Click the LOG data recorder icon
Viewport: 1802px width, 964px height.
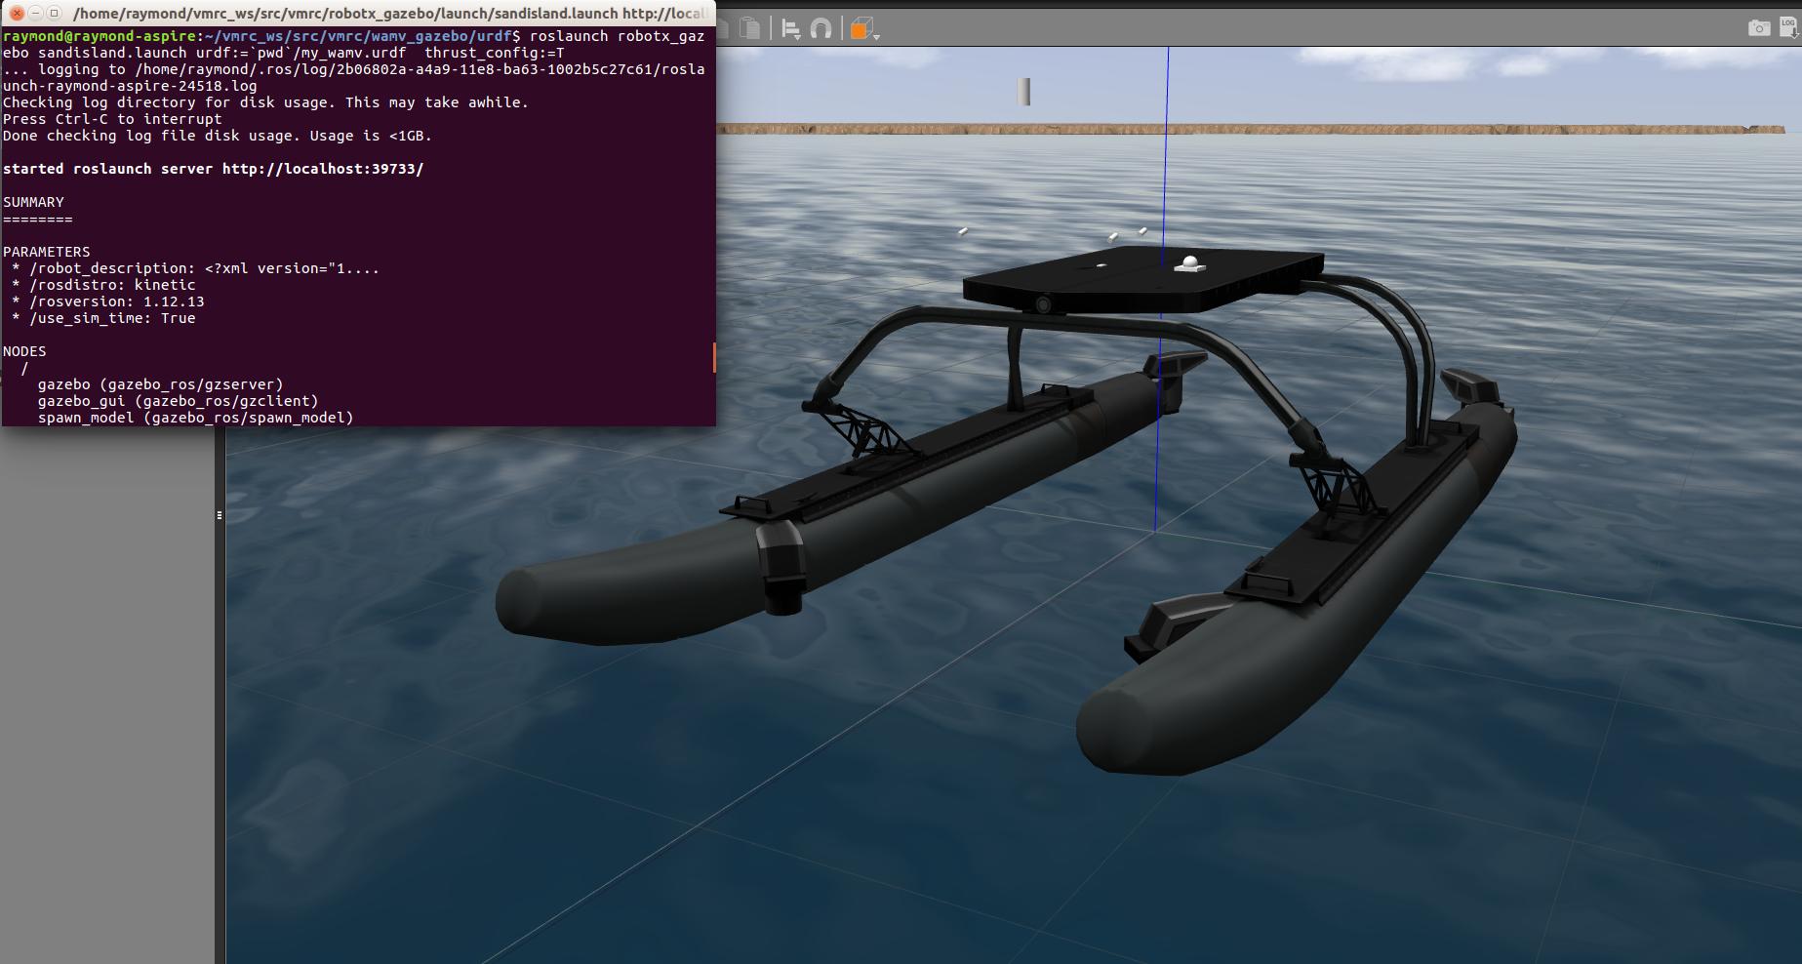tap(1786, 26)
